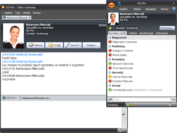Click the magnifier search icon

click(x=110, y=99)
